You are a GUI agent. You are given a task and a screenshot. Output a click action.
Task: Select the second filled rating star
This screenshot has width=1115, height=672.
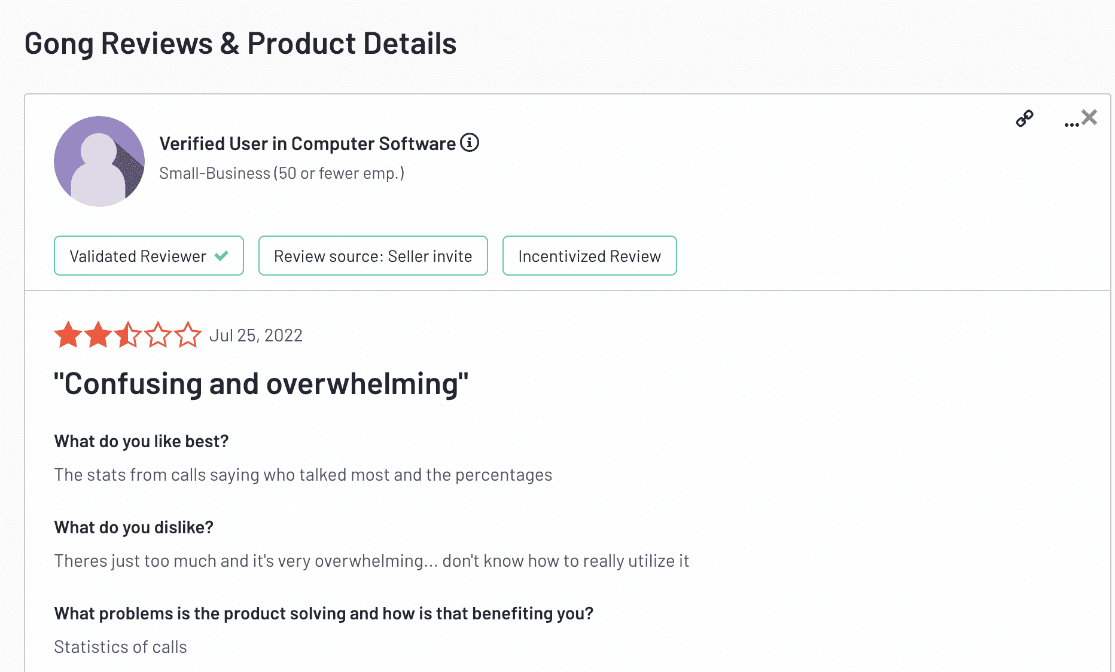[x=98, y=335]
